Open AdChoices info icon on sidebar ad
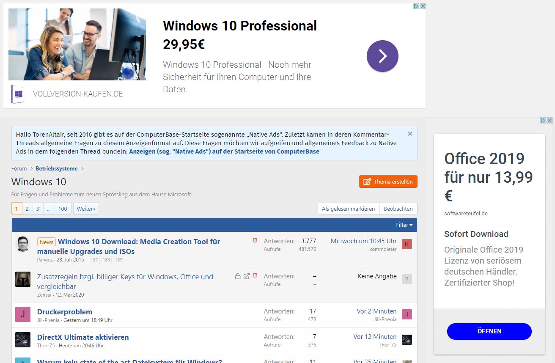Image resolution: width=555 pixels, height=363 pixels. tap(543, 121)
